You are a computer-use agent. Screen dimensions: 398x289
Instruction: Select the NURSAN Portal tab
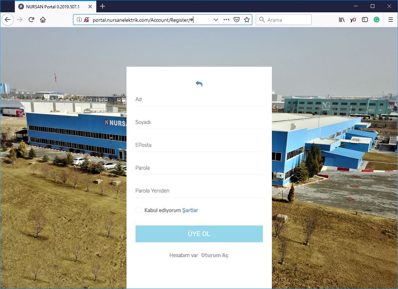53,7
